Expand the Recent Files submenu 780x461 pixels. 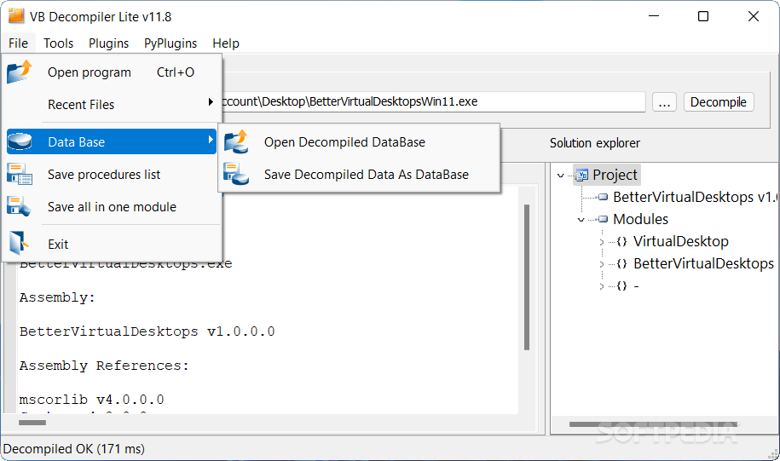coord(112,105)
